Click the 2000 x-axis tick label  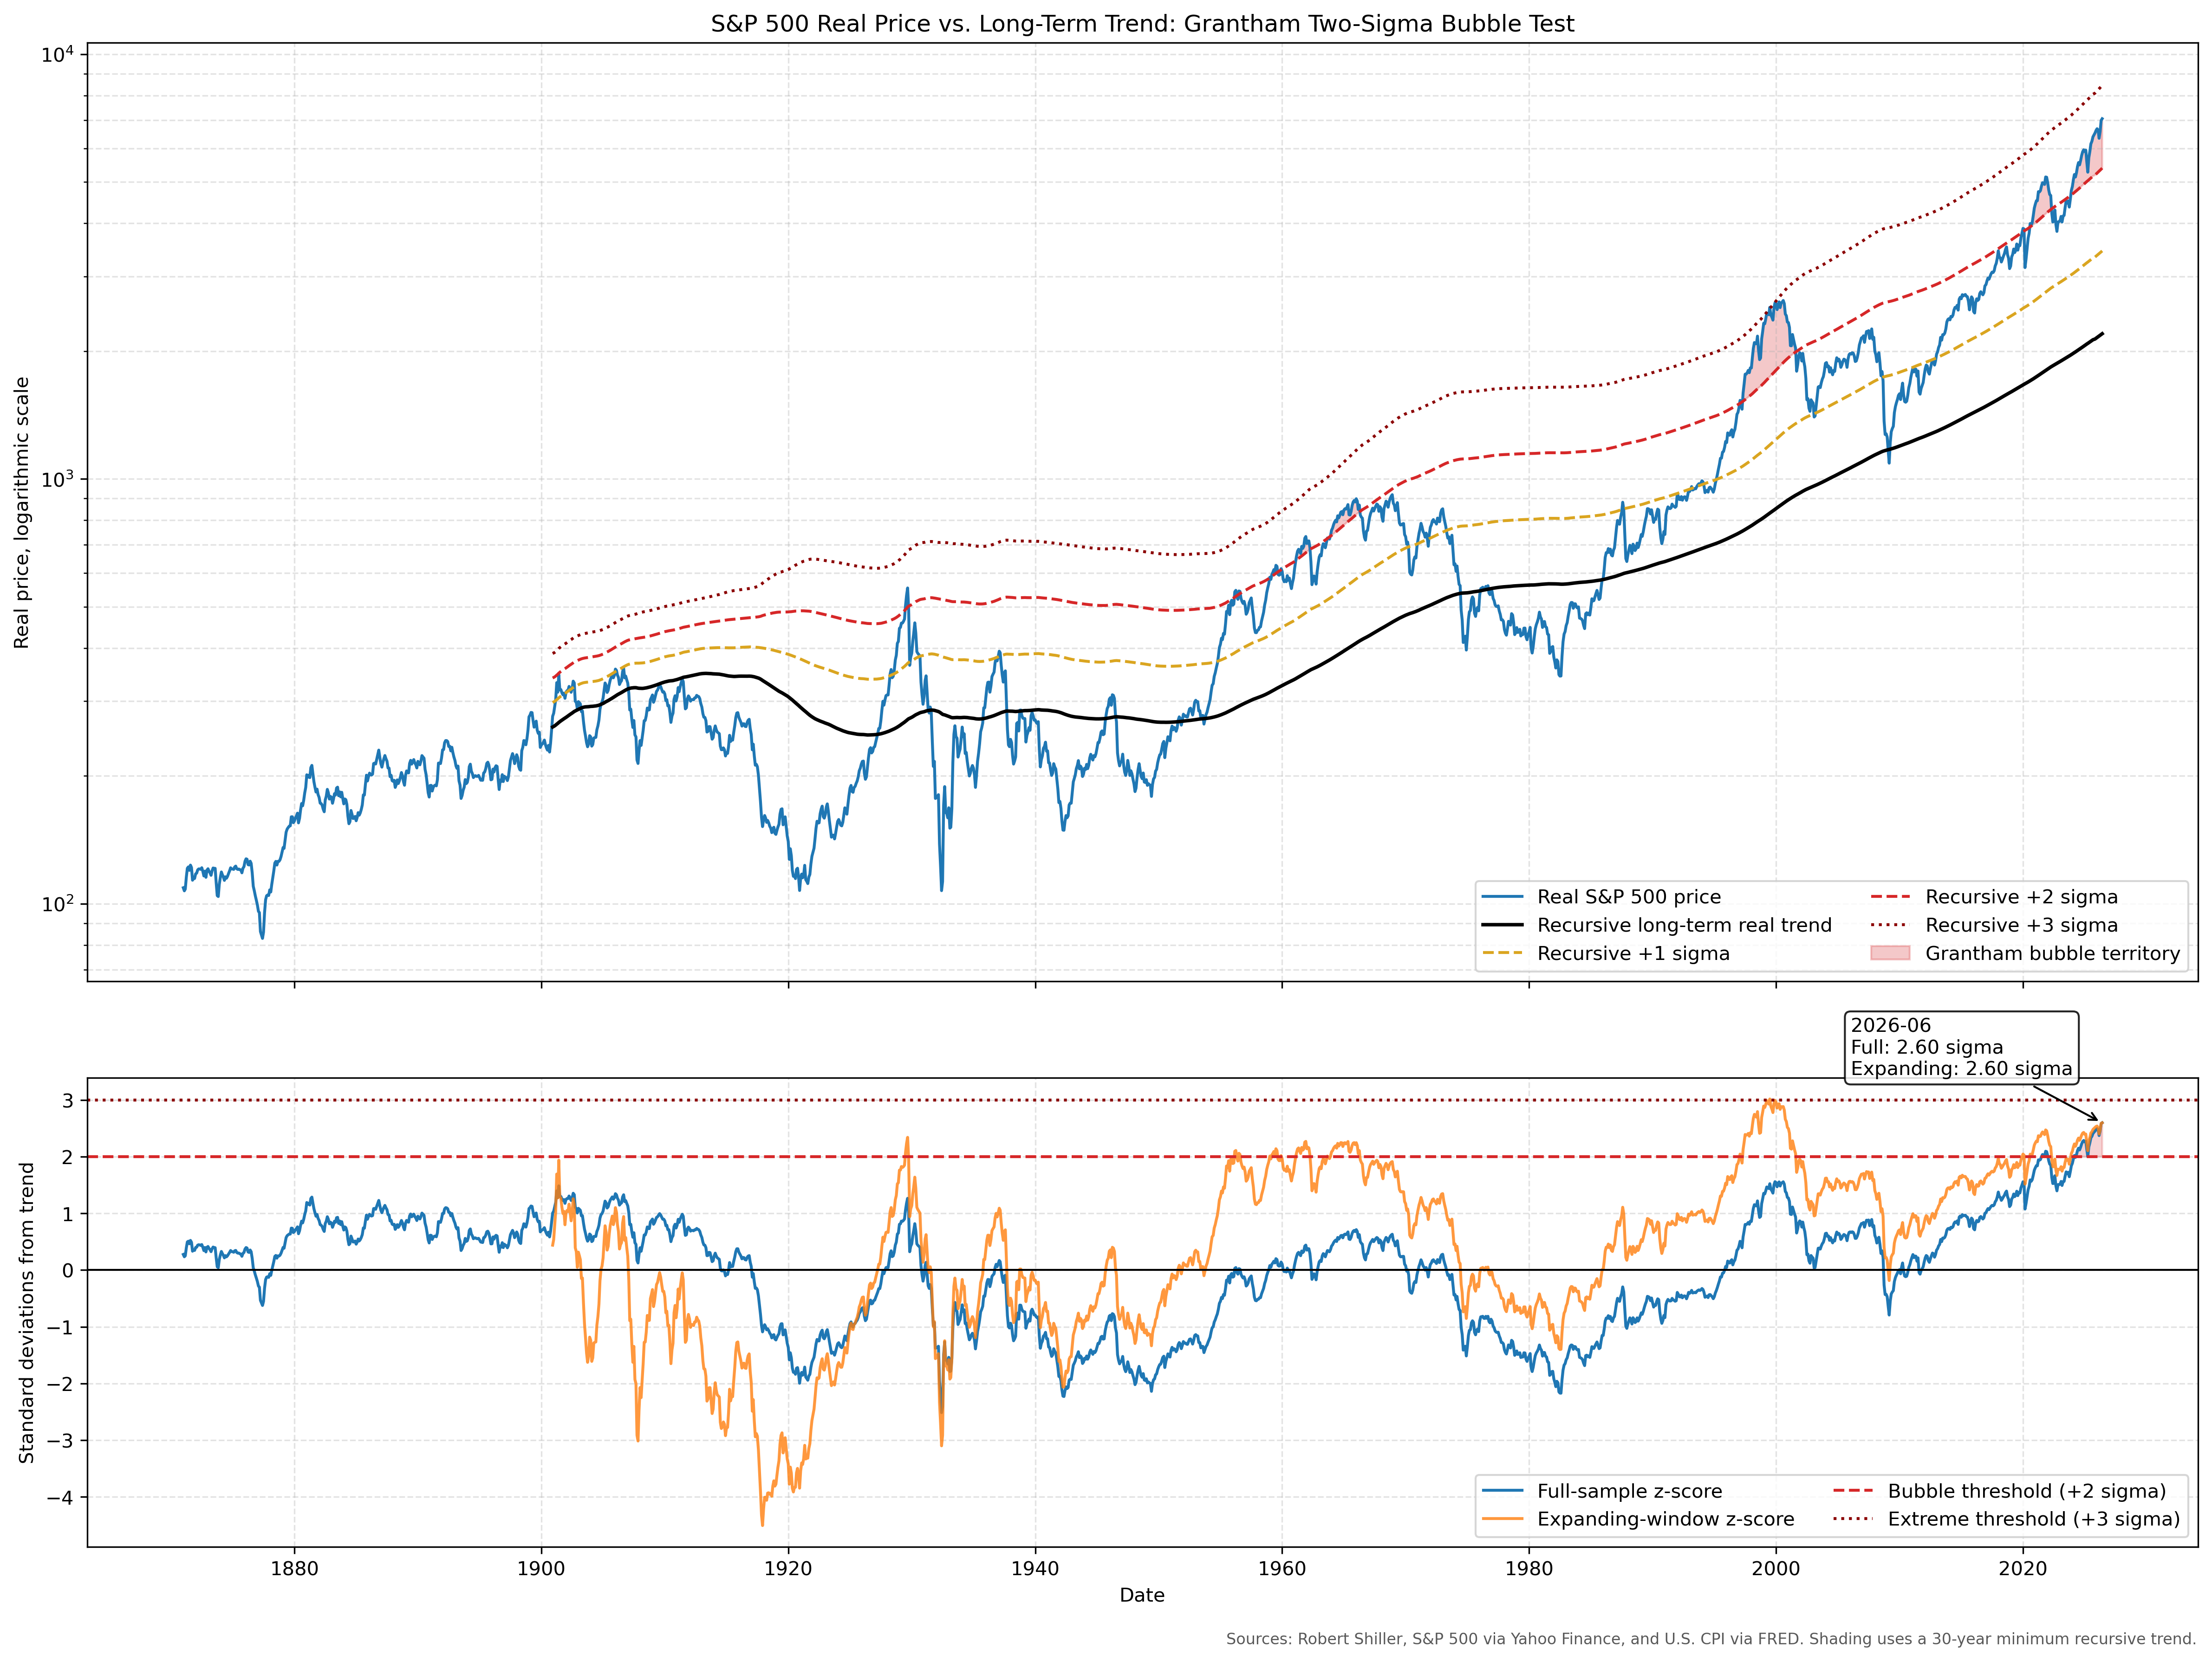pyautogui.click(x=1776, y=1569)
